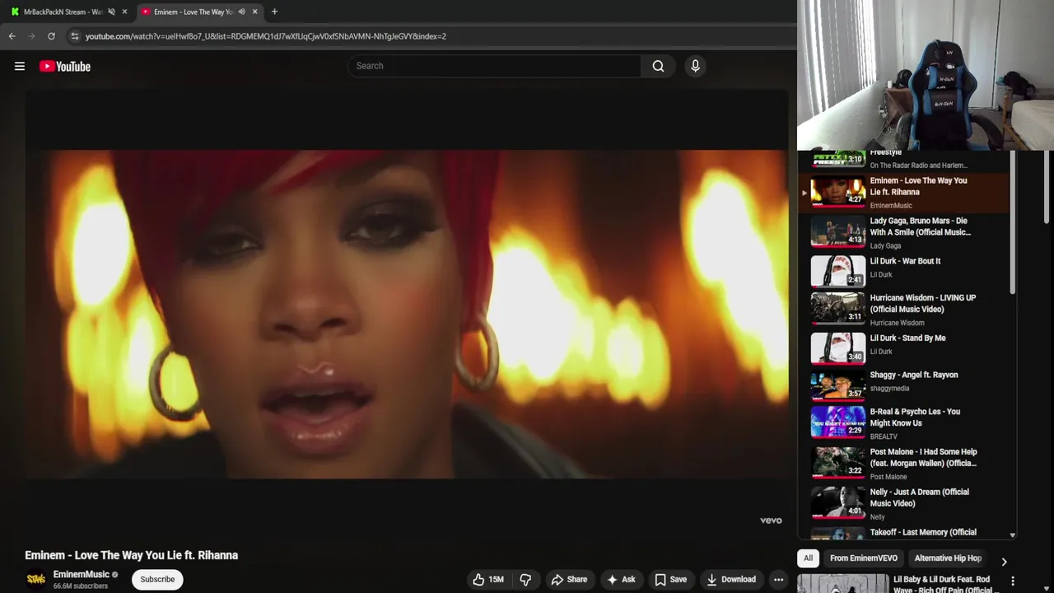Save video to a playlist

670,579
